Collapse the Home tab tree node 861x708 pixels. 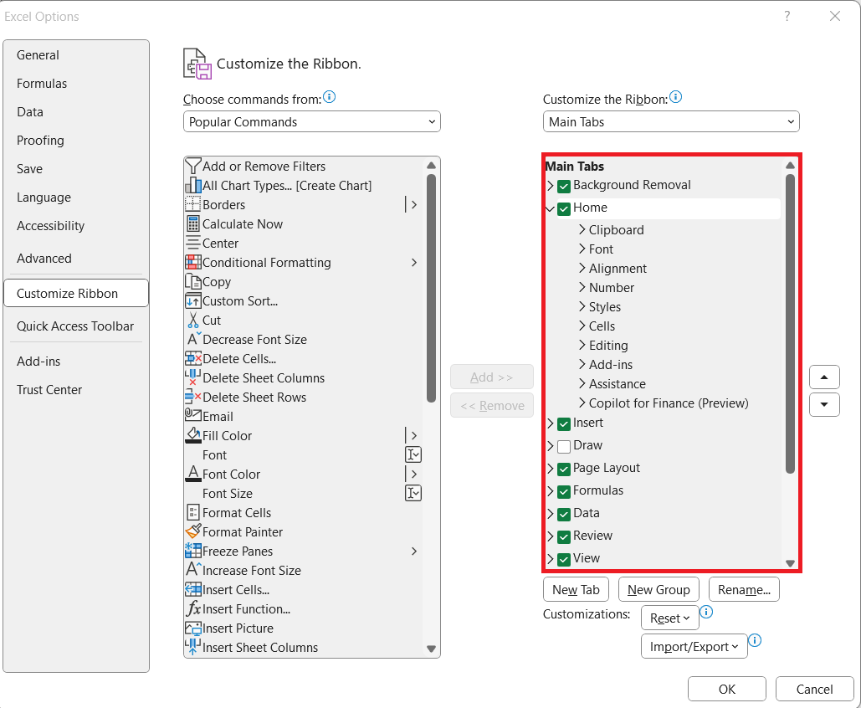551,208
